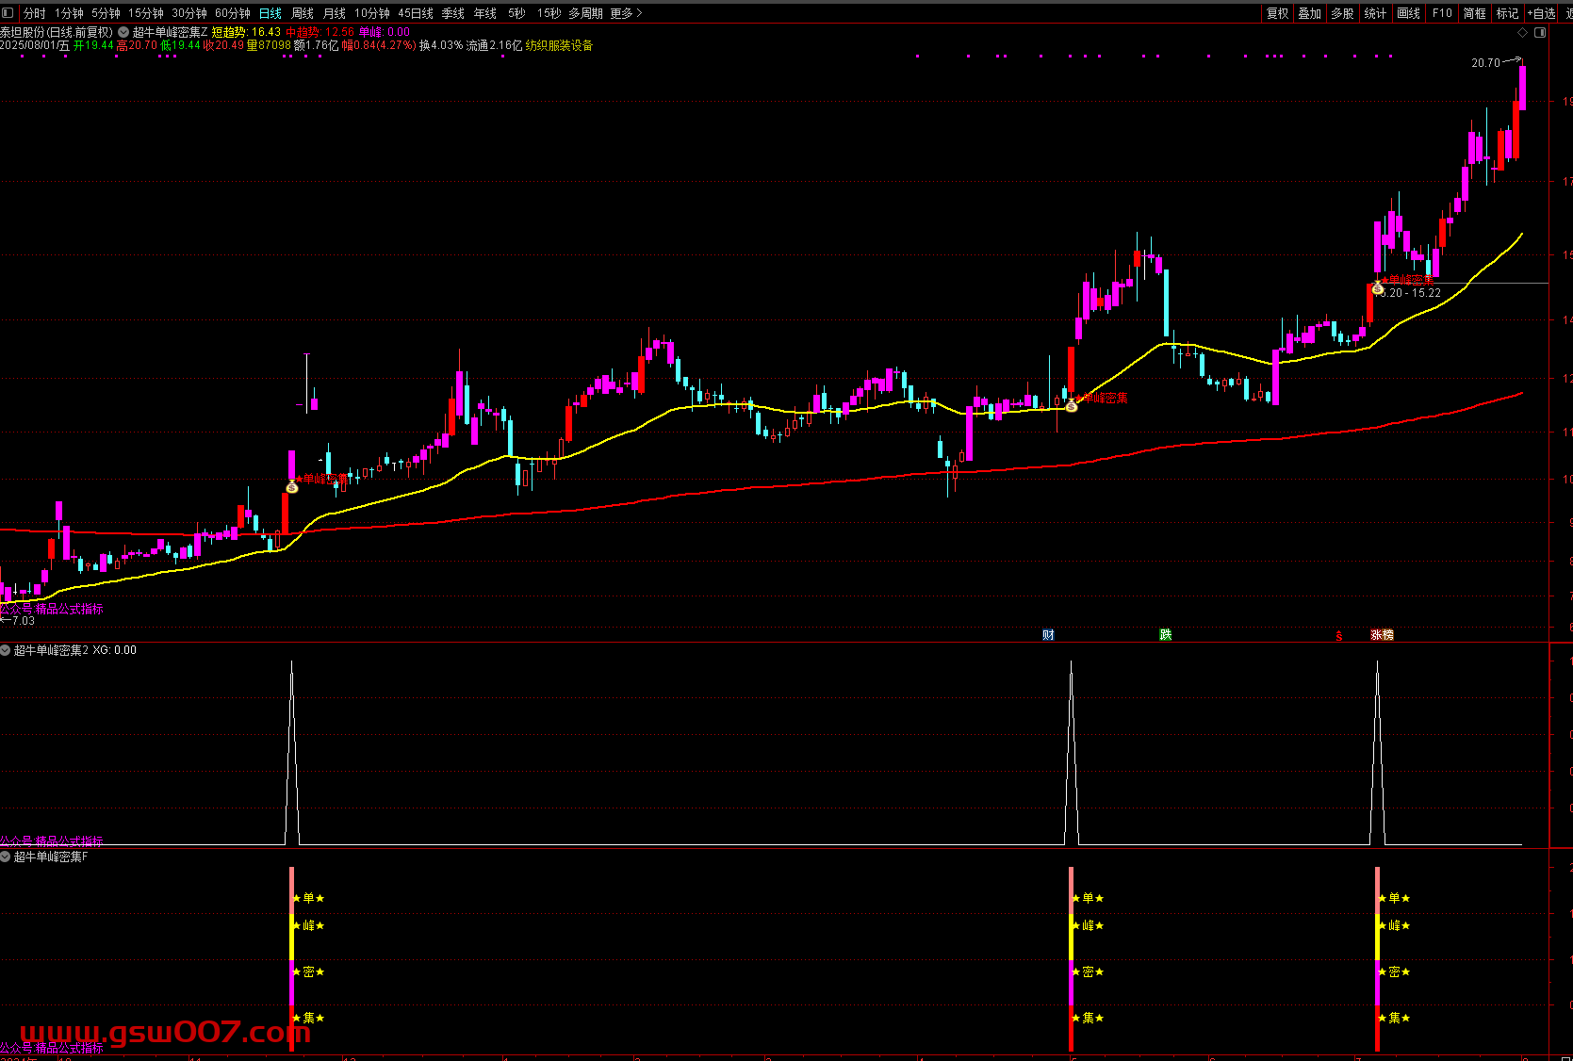Switch to 年线 yearly chart
The image size is (1573, 1061).
485,13
